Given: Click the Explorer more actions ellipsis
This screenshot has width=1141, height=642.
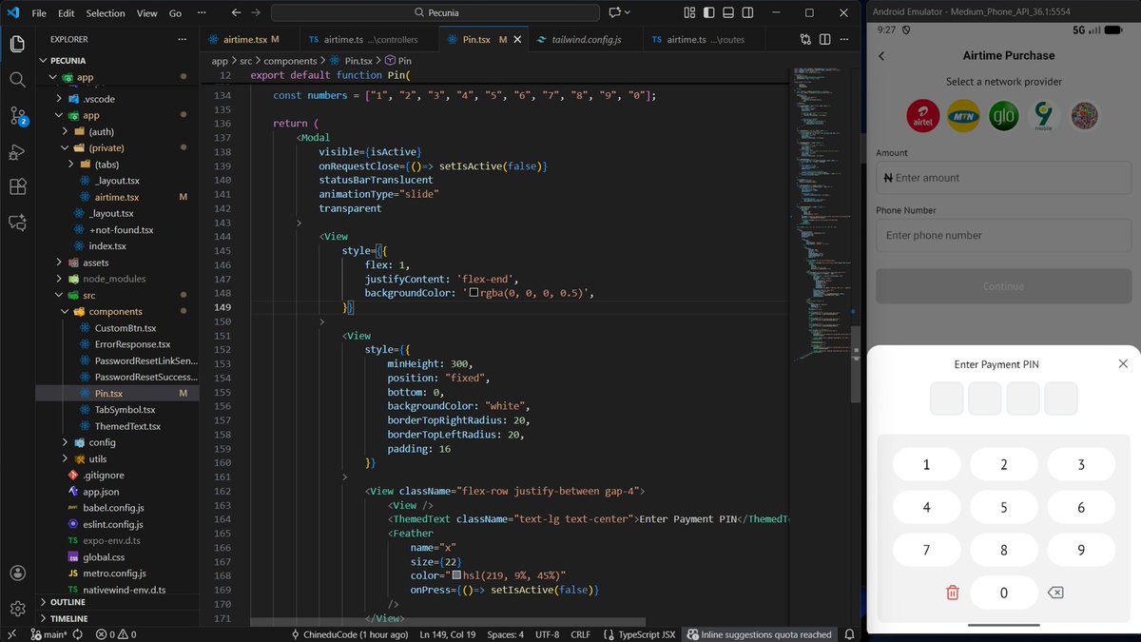Looking at the screenshot, I should [x=183, y=40].
